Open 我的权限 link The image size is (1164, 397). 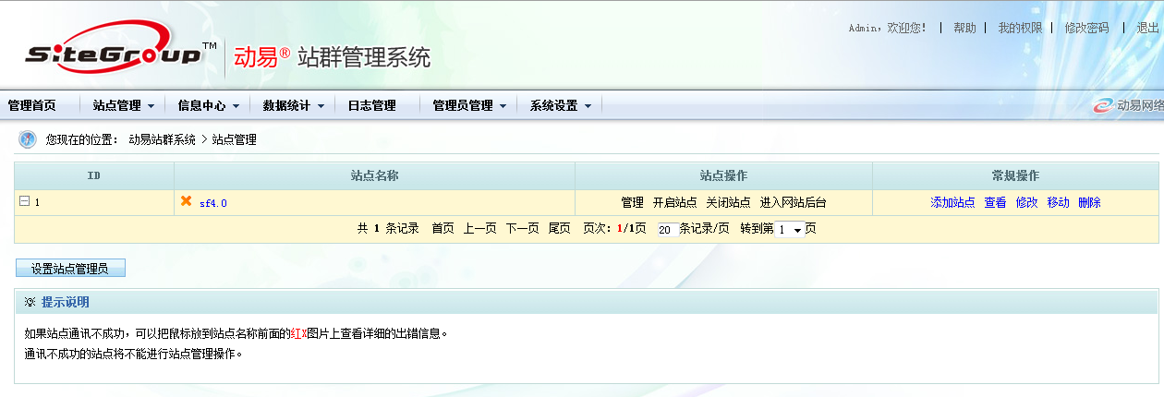tap(1020, 28)
